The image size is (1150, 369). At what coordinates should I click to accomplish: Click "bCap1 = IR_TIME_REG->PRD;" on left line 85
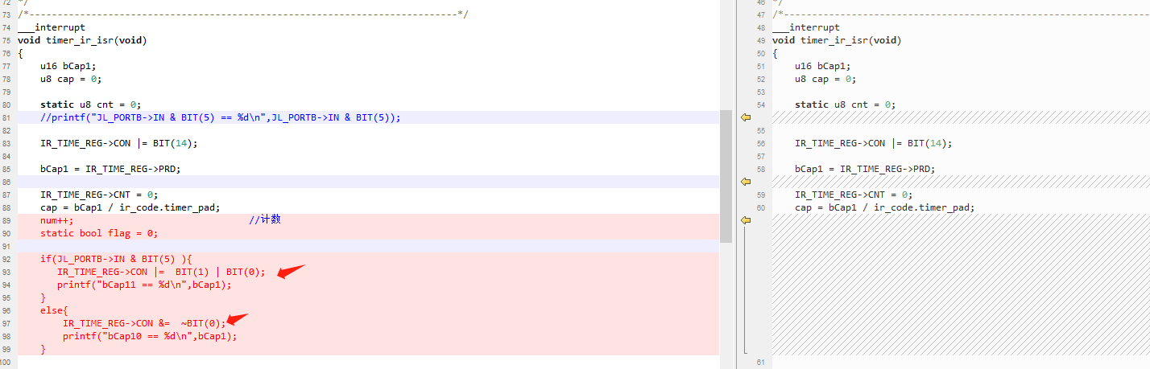(x=110, y=169)
